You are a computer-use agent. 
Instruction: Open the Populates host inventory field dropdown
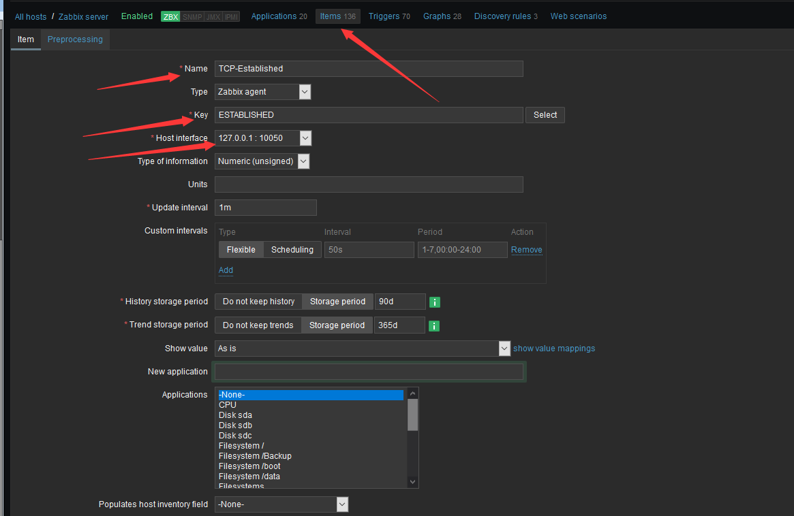coord(341,504)
